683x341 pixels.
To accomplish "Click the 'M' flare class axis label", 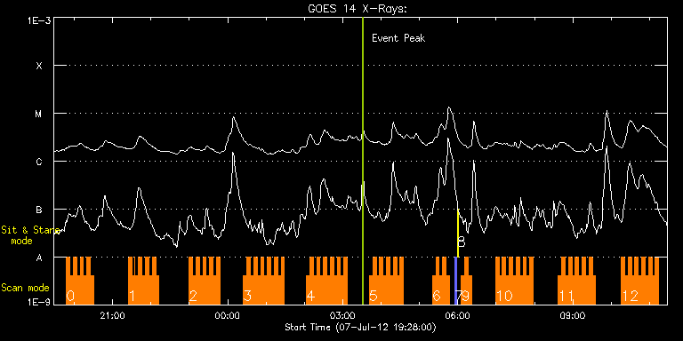I will point(39,114).
